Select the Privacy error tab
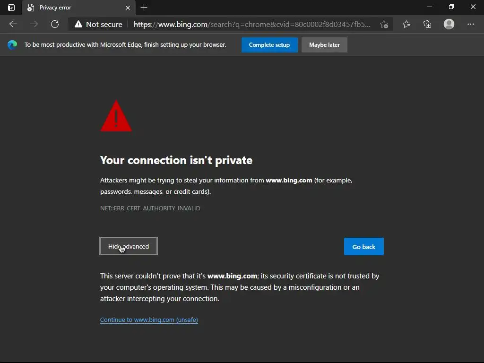 (79, 8)
